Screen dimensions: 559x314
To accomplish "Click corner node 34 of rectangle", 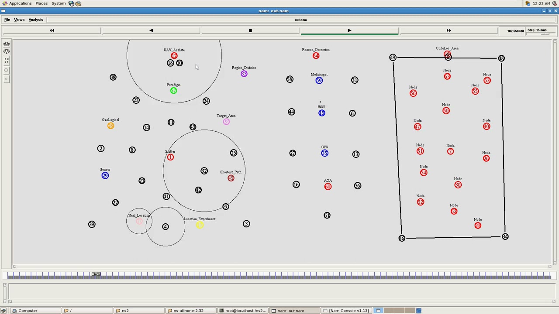I will point(505,236).
